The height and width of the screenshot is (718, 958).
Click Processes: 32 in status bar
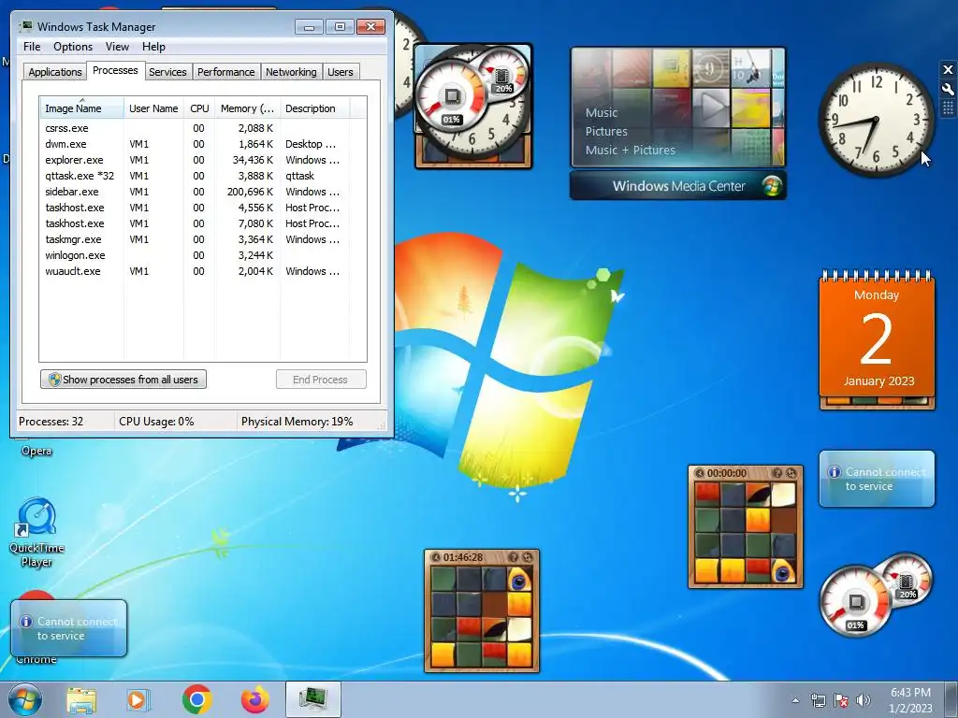(51, 422)
